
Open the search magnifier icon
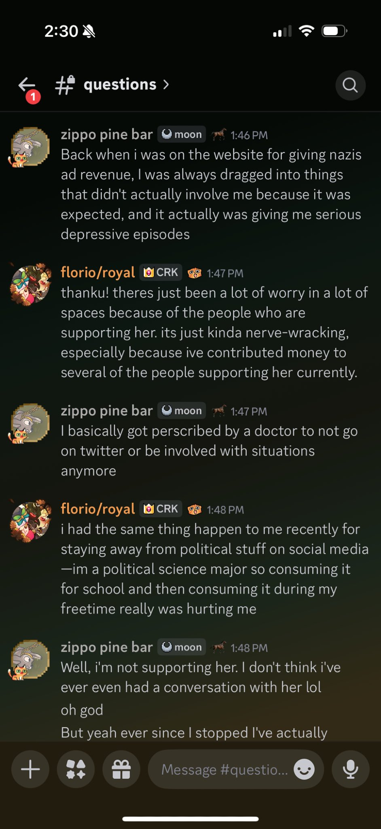350,85
